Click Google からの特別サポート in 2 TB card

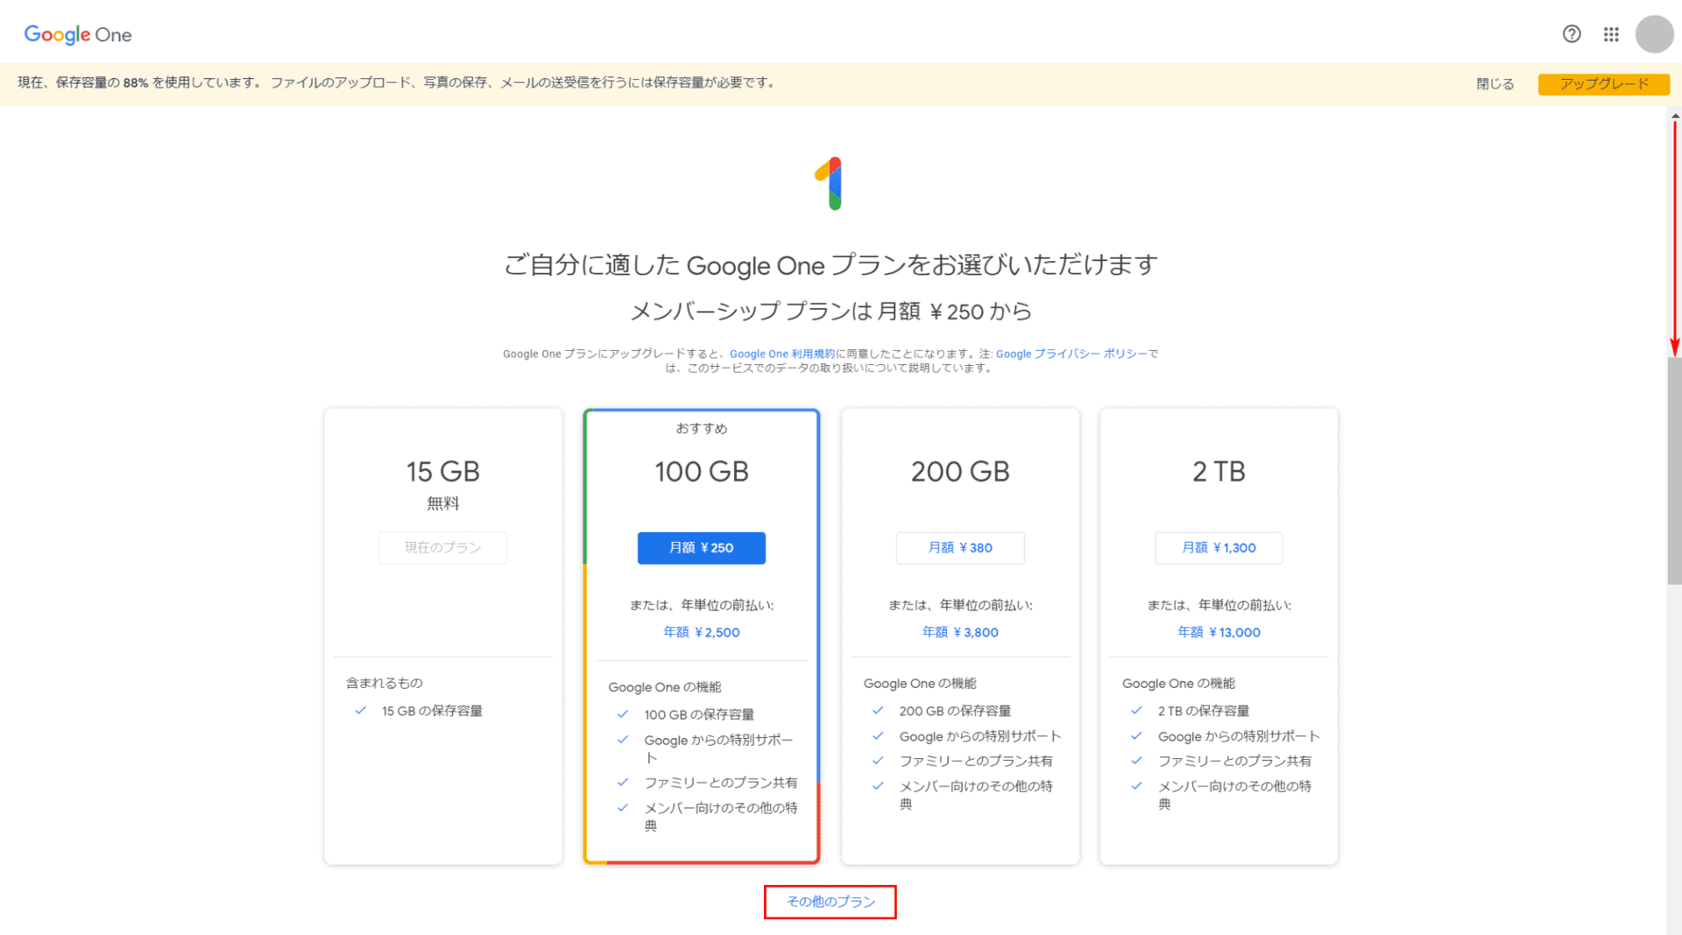pyautogui.click(x=1239, y=736)
